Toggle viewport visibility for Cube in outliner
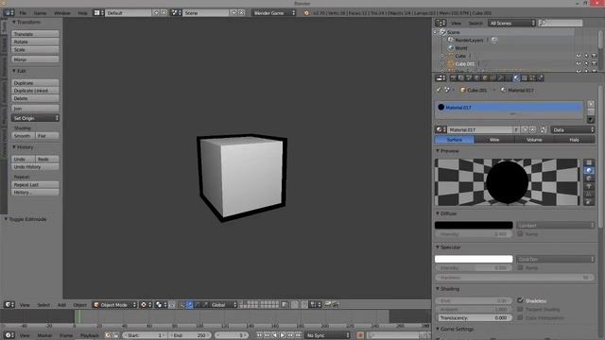The height and width of the screenshot is (340, 605). point(579,56)
